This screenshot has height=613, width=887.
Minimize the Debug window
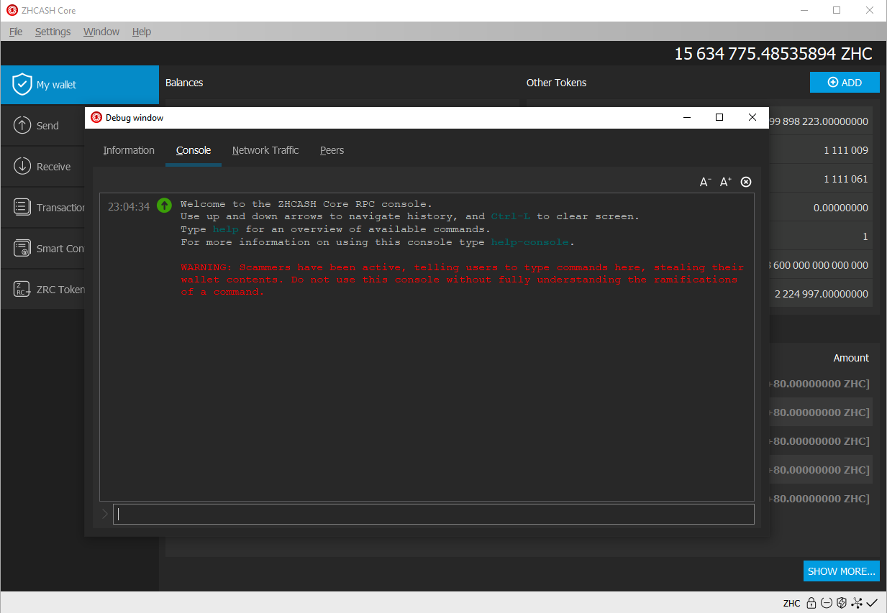pos(686,118)
